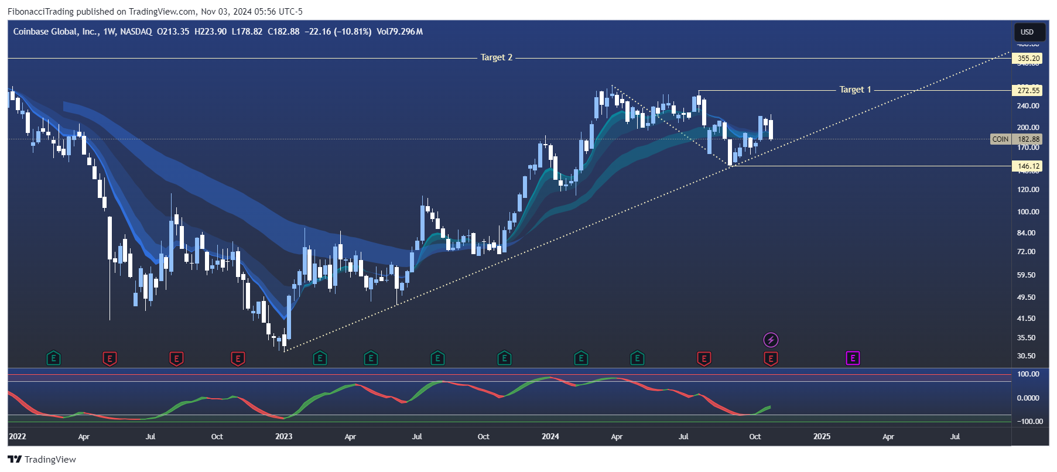This screenshot has height=472, width=1057.
Task: Click the red earnings marker near May 2022
Action: click(110, 358)
